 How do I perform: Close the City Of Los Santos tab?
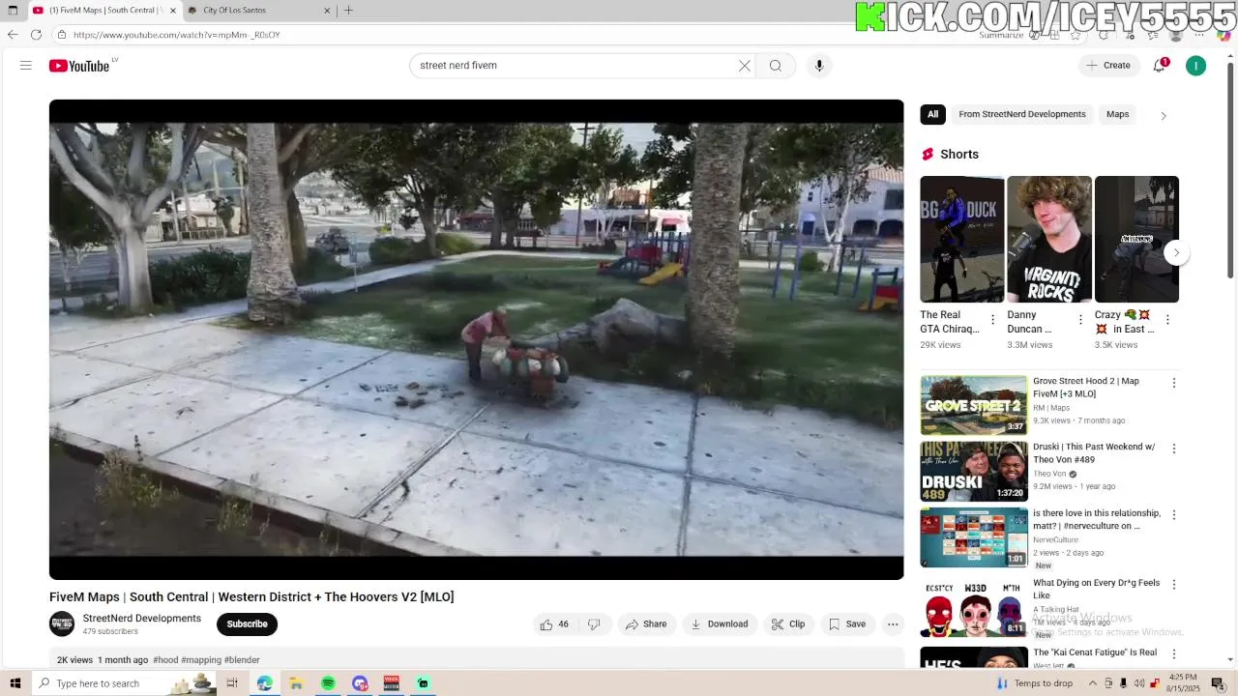pos(327,11)
